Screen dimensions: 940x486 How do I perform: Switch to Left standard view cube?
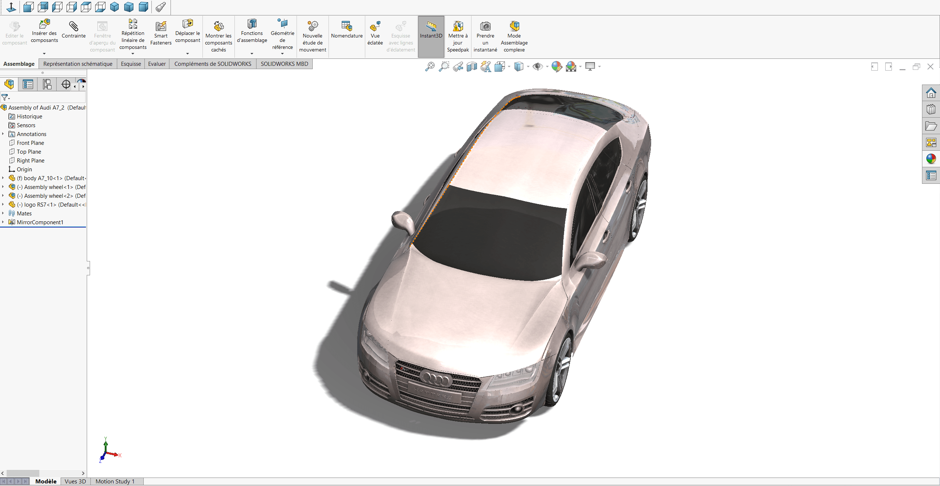pyautogui.click(x=57, y=7)
